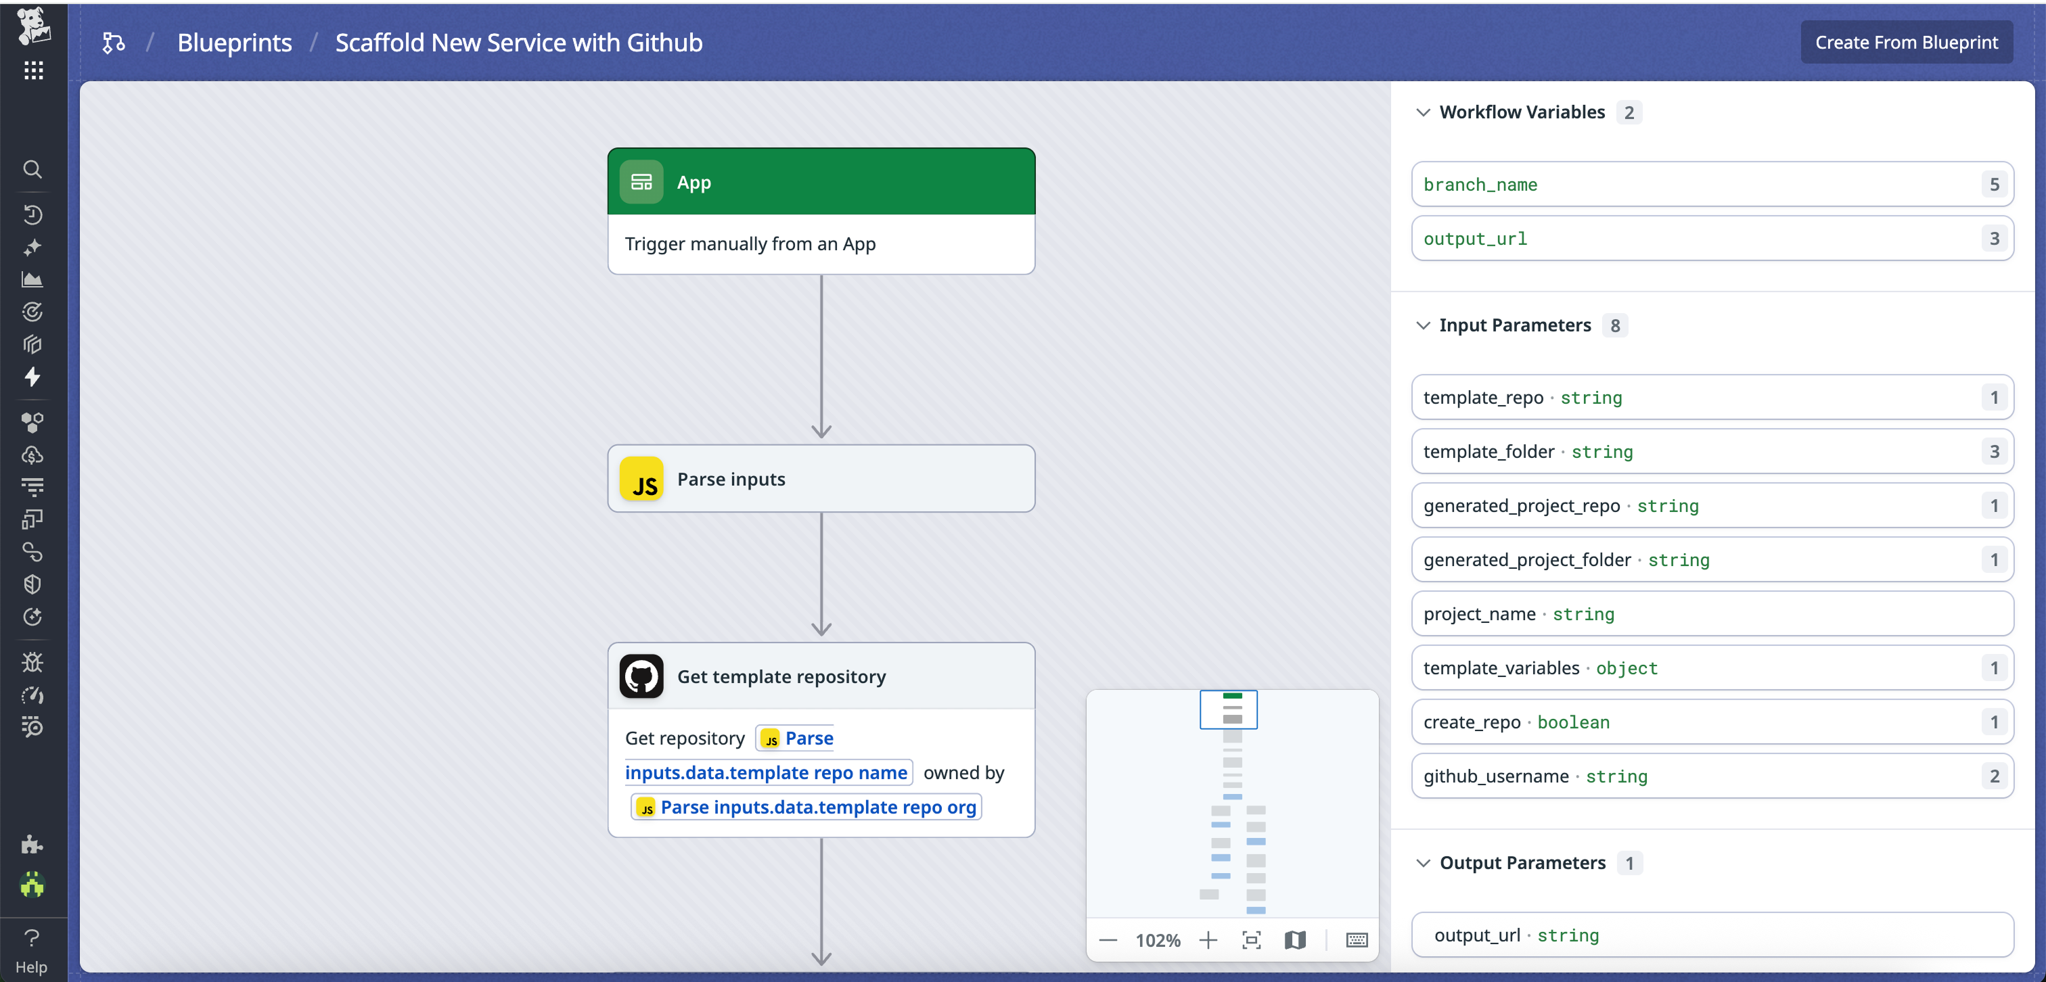
Task: Toggle the minimap display off
Action: pyautogui.click(x=1296, y=940)
